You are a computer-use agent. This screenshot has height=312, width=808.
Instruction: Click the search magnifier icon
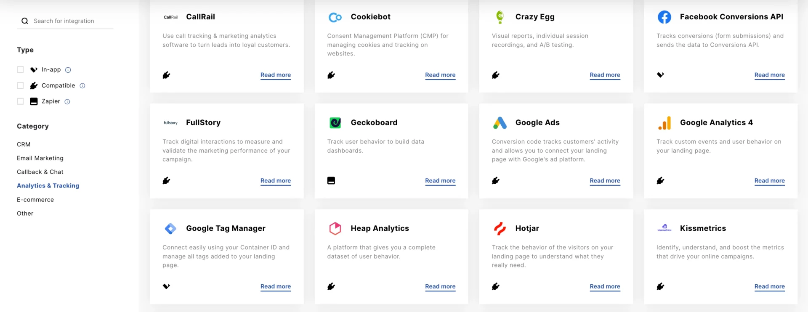25,21
